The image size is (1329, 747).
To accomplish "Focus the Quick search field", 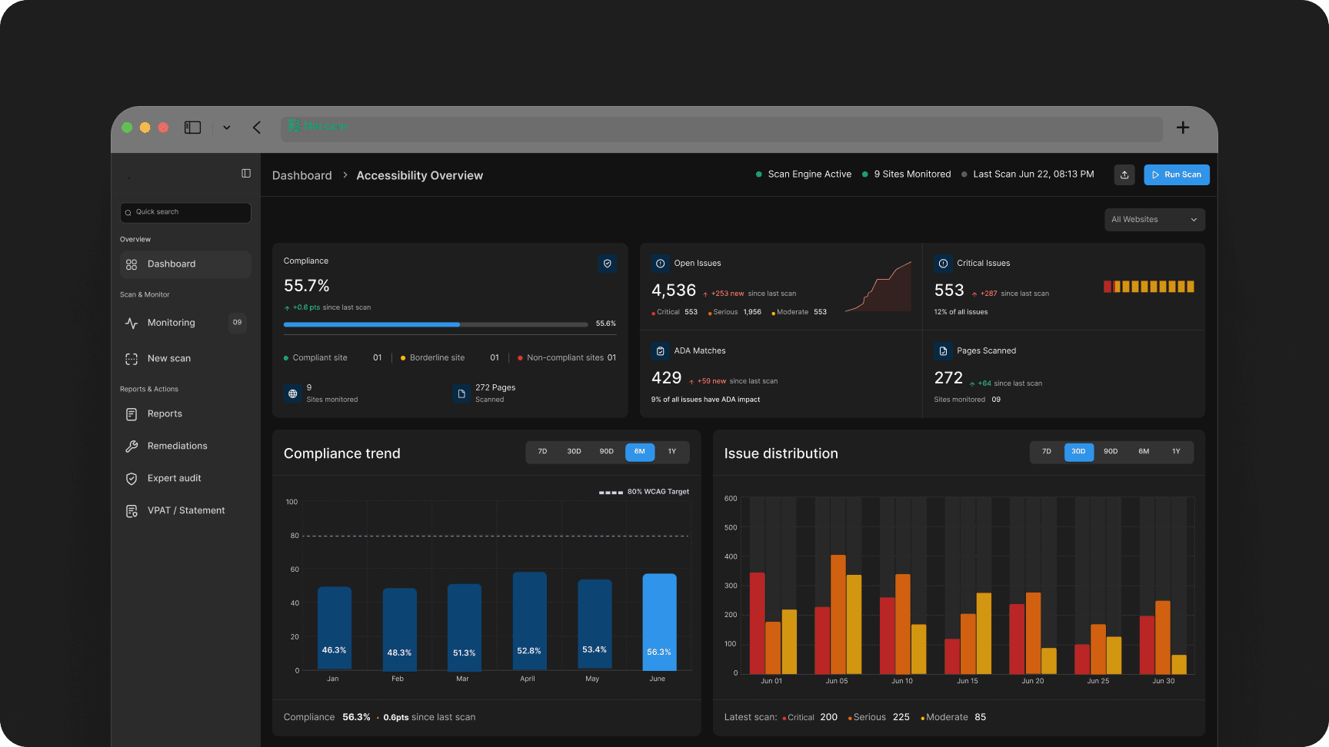I will tap(185, 212).
